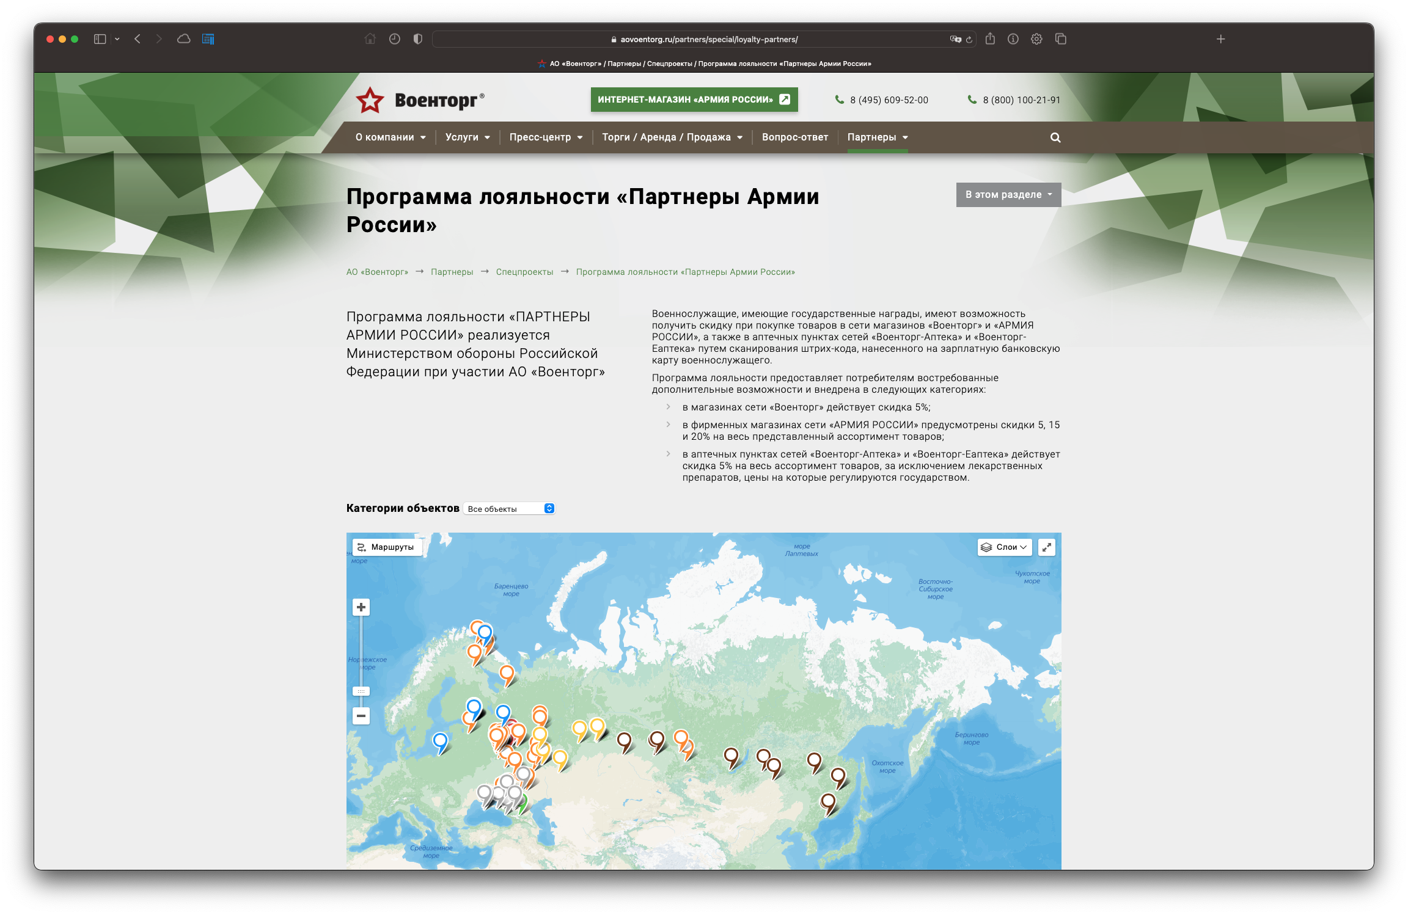This screenshot has height=915, width=1408.
Task: Open the settings gear extension icon
Action: 1036,39
